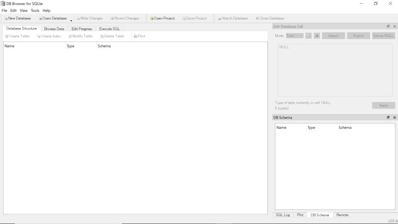
Task: Float the Edit Database Cell panel
Action: [x=388, y=26]
